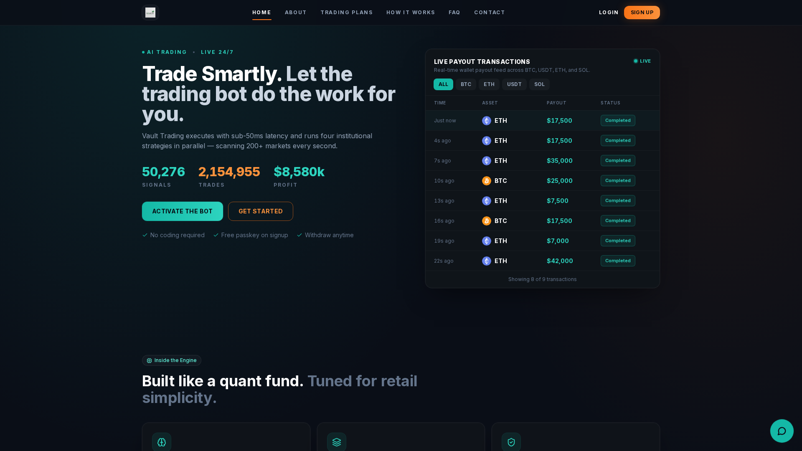The height and width of the screenshot is (451, 802).
Task: Open HOW IT WORKS page
Action: 411,13
